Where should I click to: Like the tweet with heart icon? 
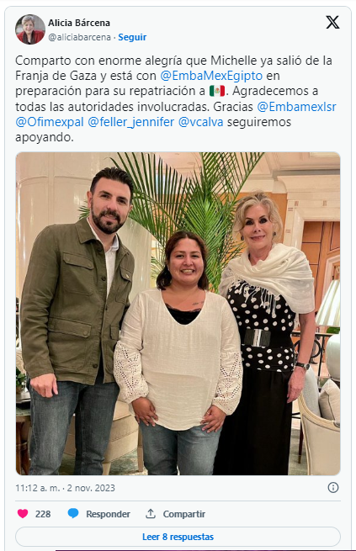(23, 514)
